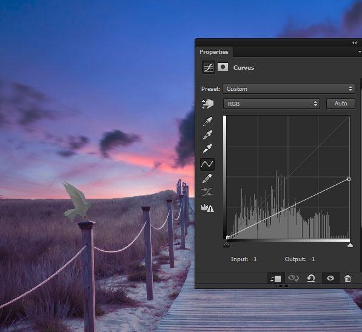The image size is (362, 332).
Task: Click the Auto button
Action: click(x=341, y=104)
